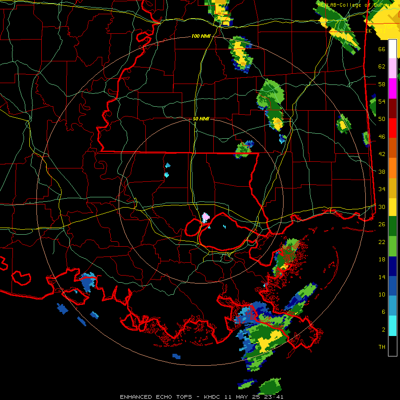The height and width of the screenshot is (400, 400).
Task: Click the bright red legend swatch
Action: pos(392,128)
